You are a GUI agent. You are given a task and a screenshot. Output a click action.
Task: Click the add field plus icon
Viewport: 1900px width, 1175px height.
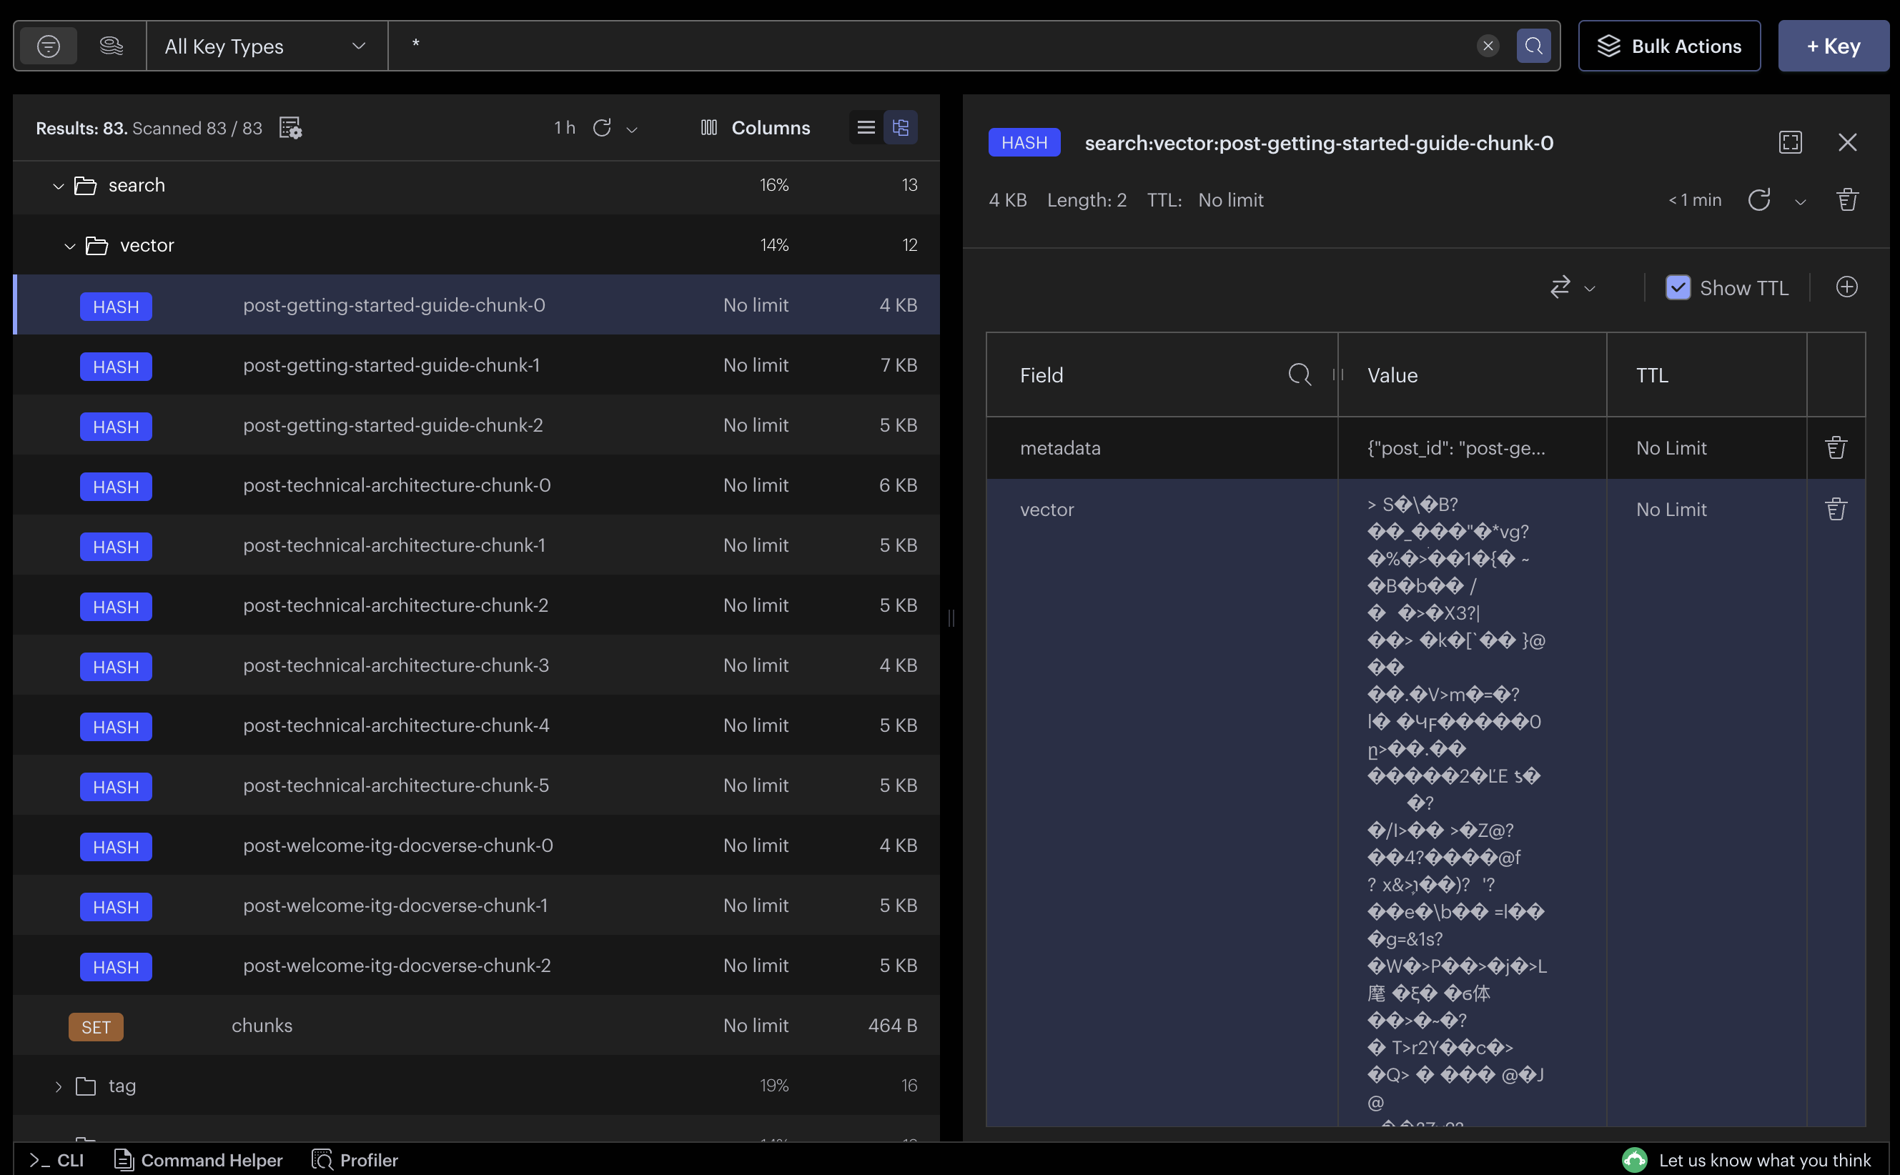click(1846, 287)
